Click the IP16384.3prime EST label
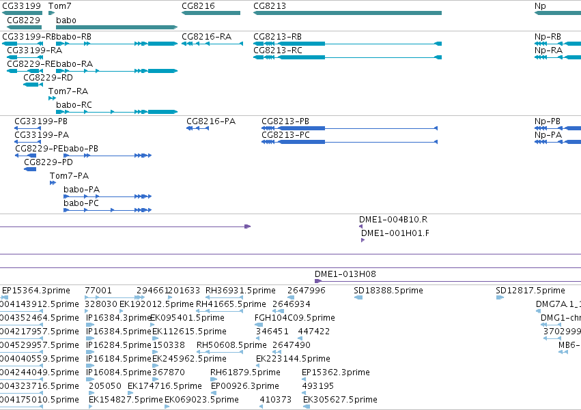581x410 pixels. (x=118, y=318)
